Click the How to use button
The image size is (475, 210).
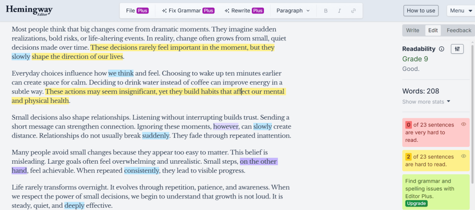point(421,11)
